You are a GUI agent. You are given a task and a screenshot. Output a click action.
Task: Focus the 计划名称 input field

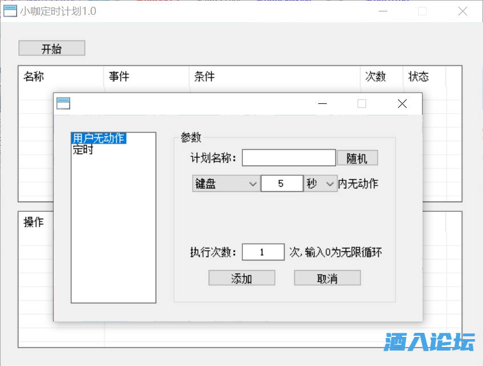click(x=289, y=158)
